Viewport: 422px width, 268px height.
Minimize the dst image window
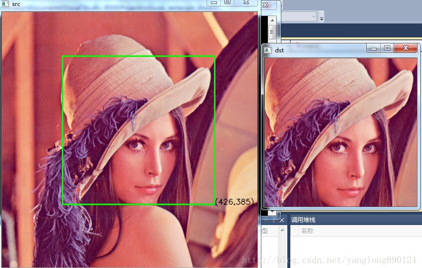374,48
